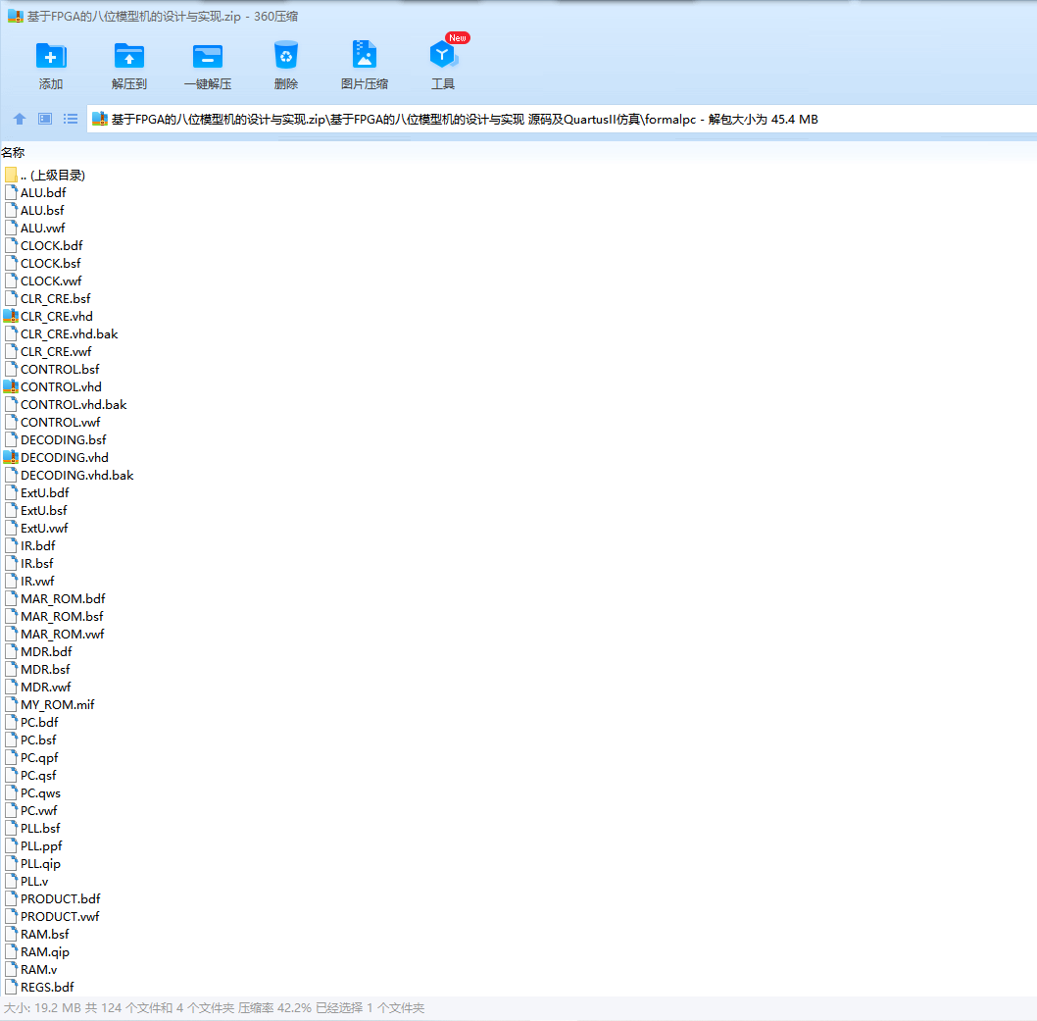Select file DECODING.bsf
Screen dimensions: 1037x1021
tap(56, 440)
